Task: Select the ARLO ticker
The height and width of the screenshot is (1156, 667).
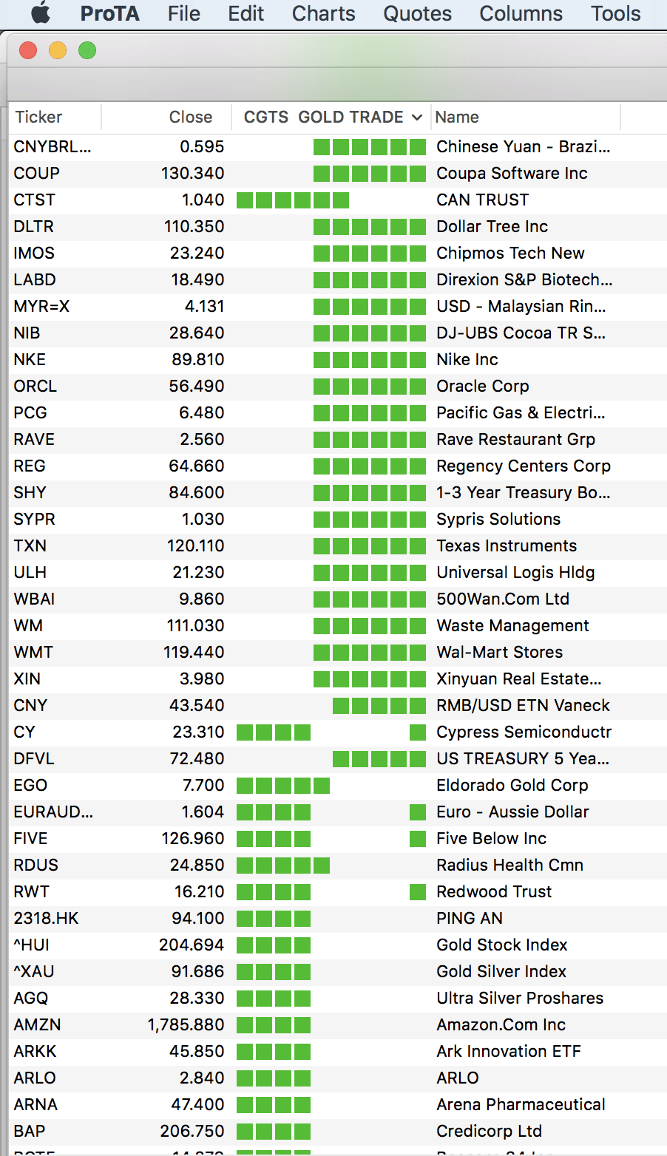Action: click(x=35, y=1078)
